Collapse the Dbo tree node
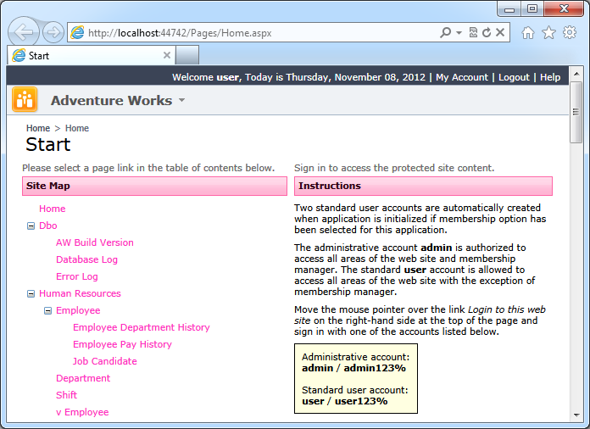 [31, 226]
